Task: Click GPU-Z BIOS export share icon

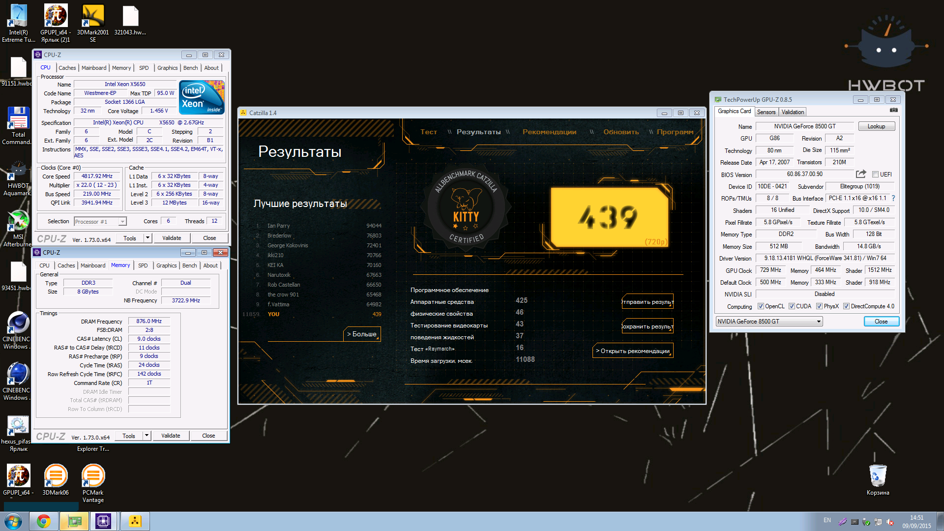Action: [860, 174]
